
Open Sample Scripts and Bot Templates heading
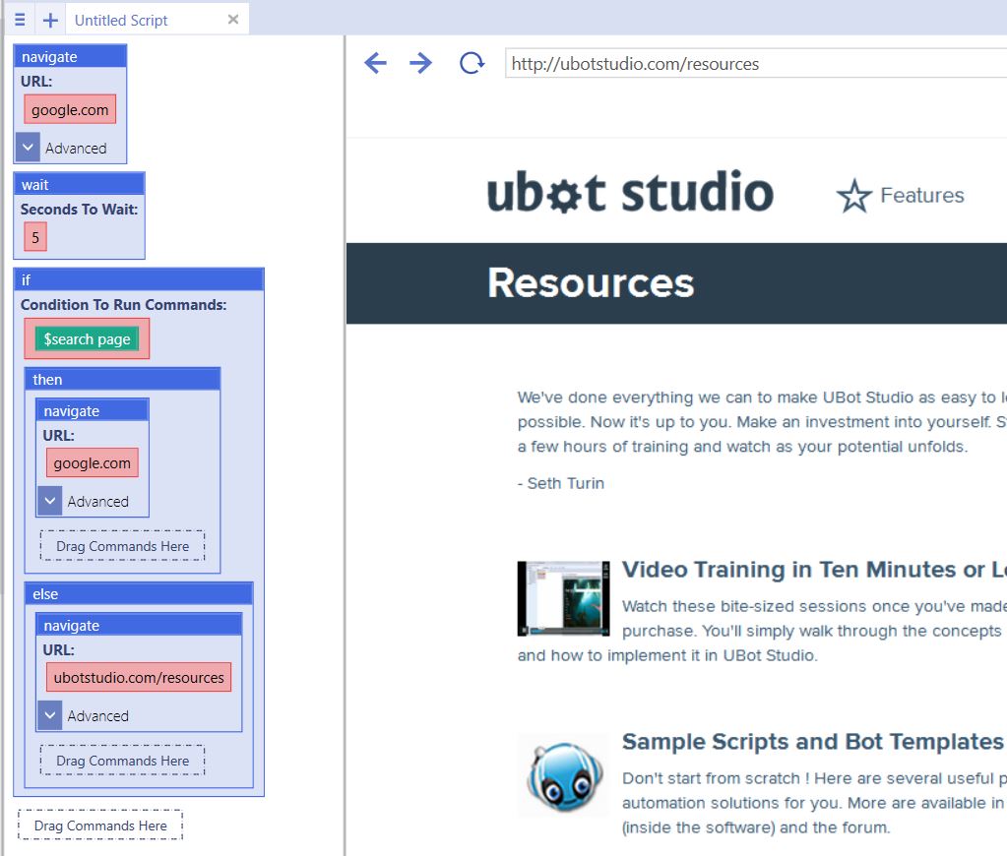tap(812, 741)
